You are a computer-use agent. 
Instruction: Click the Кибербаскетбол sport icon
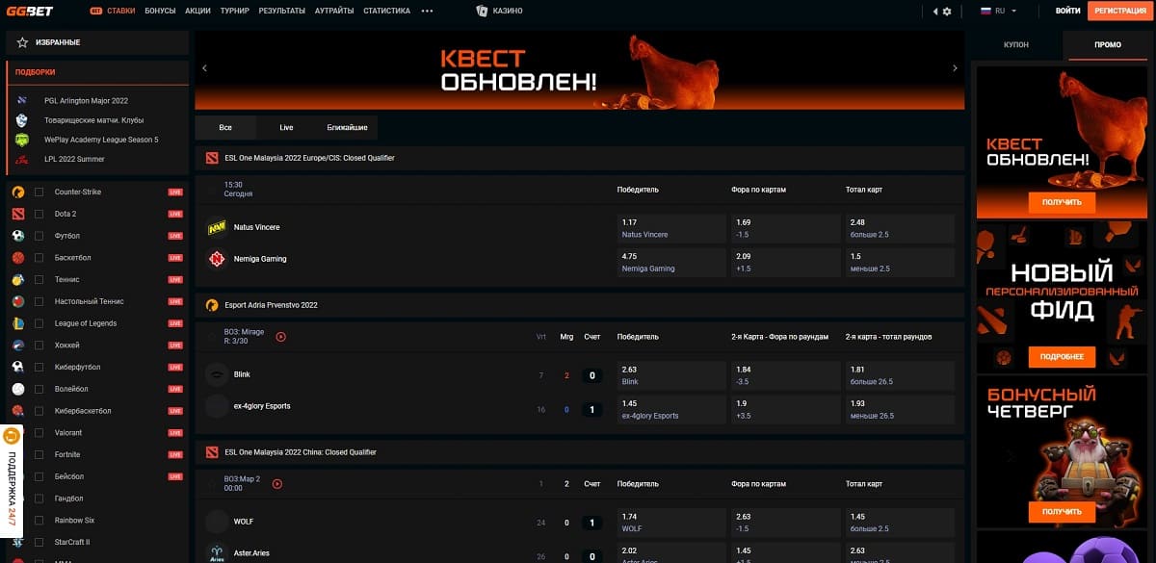18,411
